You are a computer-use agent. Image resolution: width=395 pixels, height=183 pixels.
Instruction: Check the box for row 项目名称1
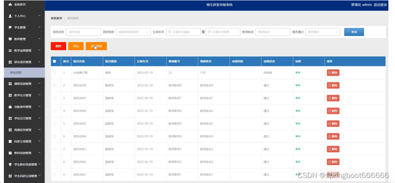point(55,175)
